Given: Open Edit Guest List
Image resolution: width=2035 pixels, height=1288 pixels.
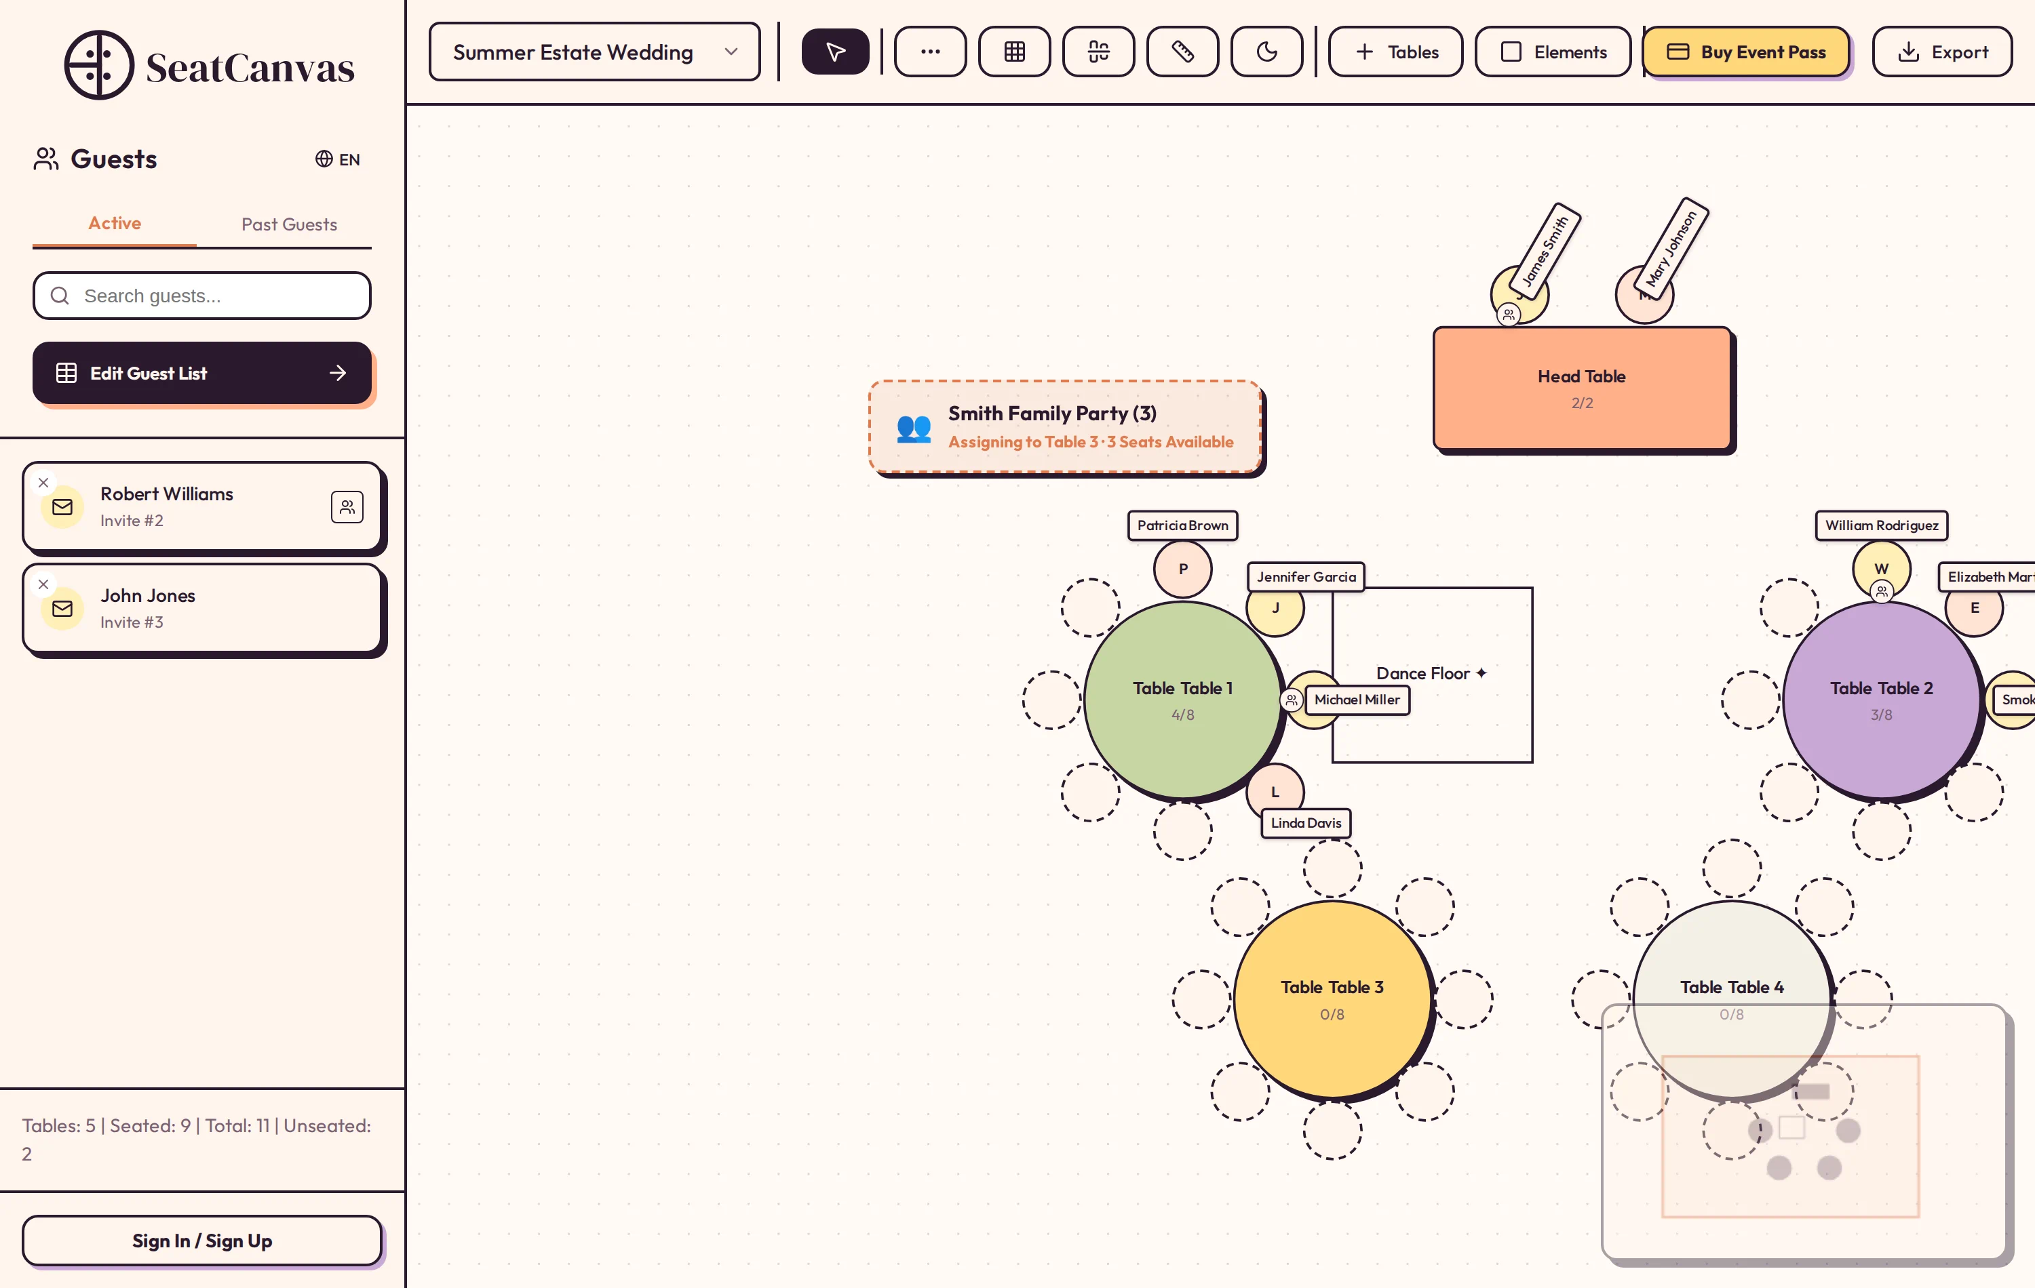Looking at the screenshot, I should (x=202, y=372).
